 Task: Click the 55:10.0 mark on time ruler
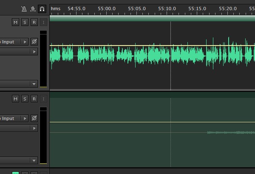coord(167,9)
